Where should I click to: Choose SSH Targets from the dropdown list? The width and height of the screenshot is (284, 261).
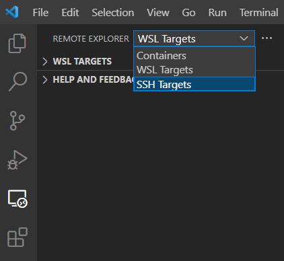click(194, 84)
